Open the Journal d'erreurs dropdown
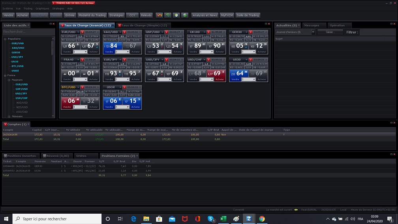Screen dimensions: 398x224 pos(313,32)
